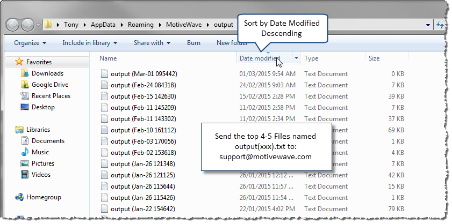452x224 pixels.
Task: Click the Videos library icon
Action: 25,174
